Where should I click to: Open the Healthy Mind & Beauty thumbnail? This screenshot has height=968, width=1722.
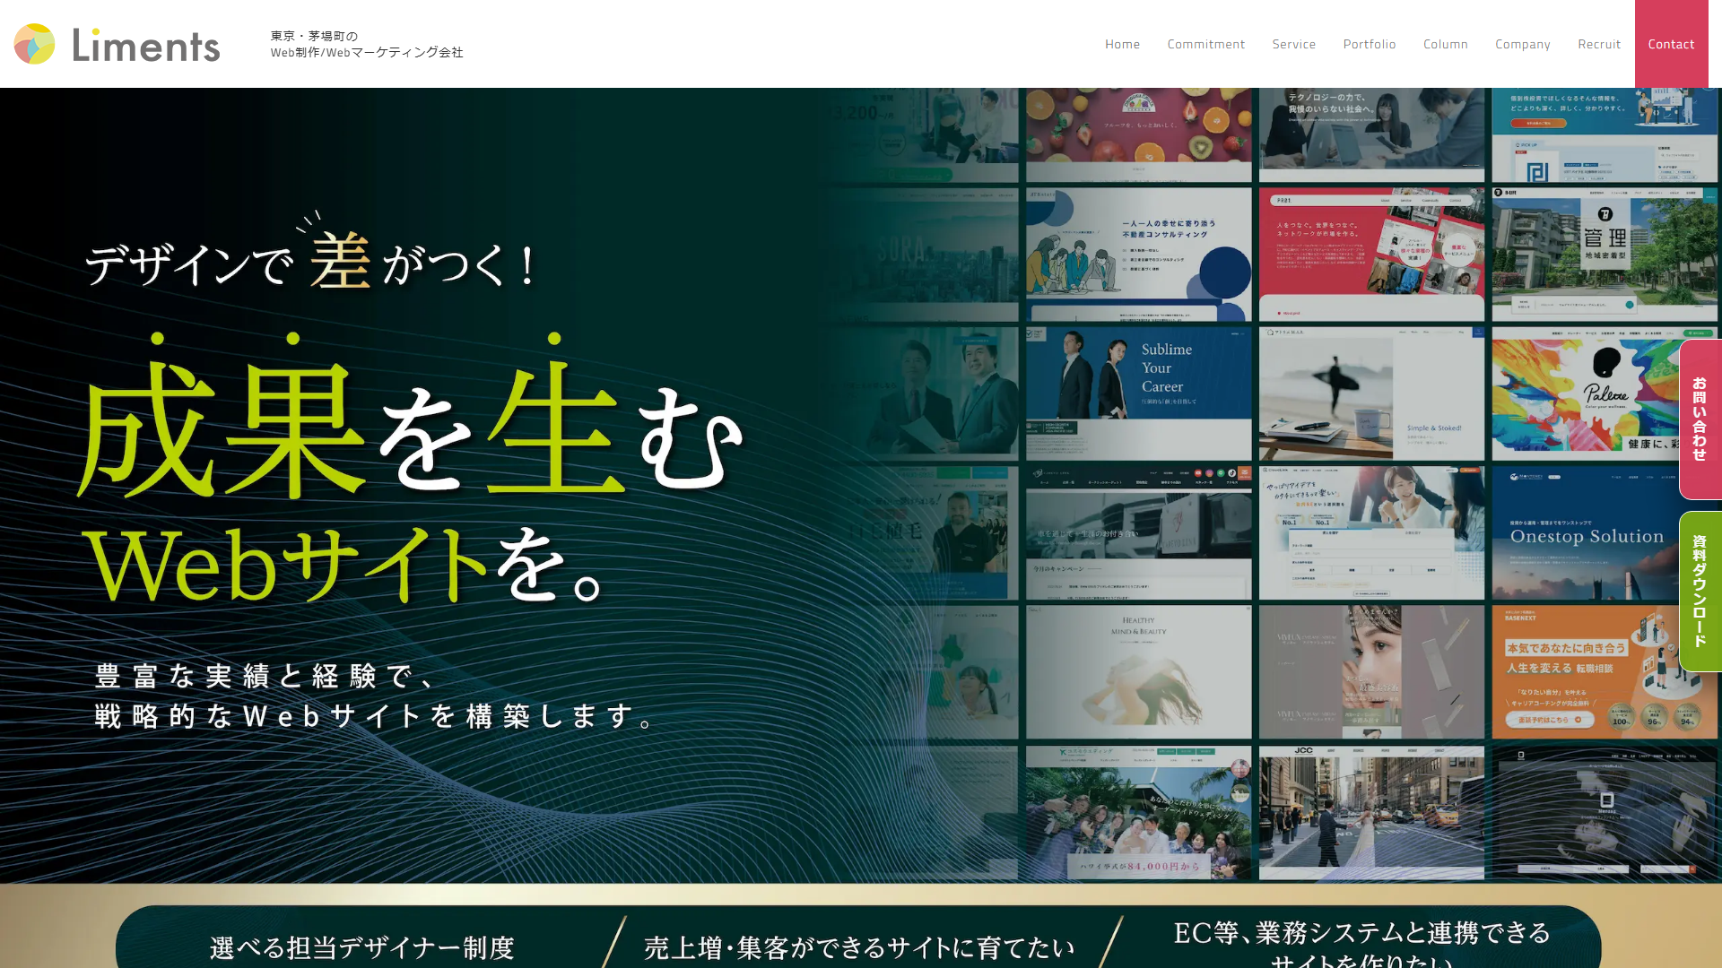(x=1138, y=671)
